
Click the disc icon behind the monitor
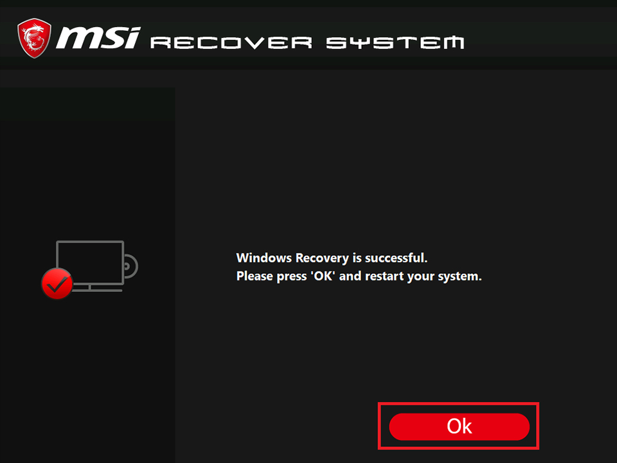click(131, 266)
